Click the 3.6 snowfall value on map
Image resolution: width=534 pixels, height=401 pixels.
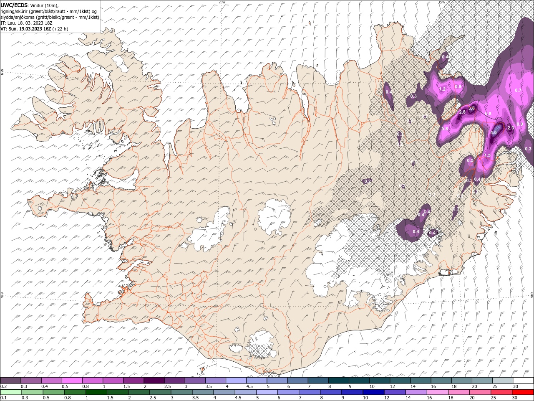(x=472, y=108)
